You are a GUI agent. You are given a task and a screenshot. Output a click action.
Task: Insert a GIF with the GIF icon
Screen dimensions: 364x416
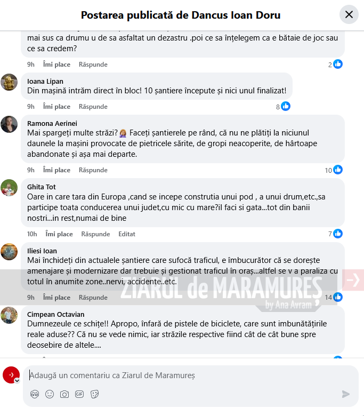[79, 394]
